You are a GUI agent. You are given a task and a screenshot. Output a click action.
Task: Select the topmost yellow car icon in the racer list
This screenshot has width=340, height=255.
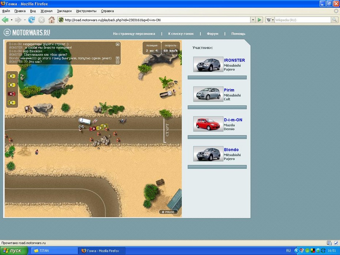pyautogui.click(x=12, y=76)
